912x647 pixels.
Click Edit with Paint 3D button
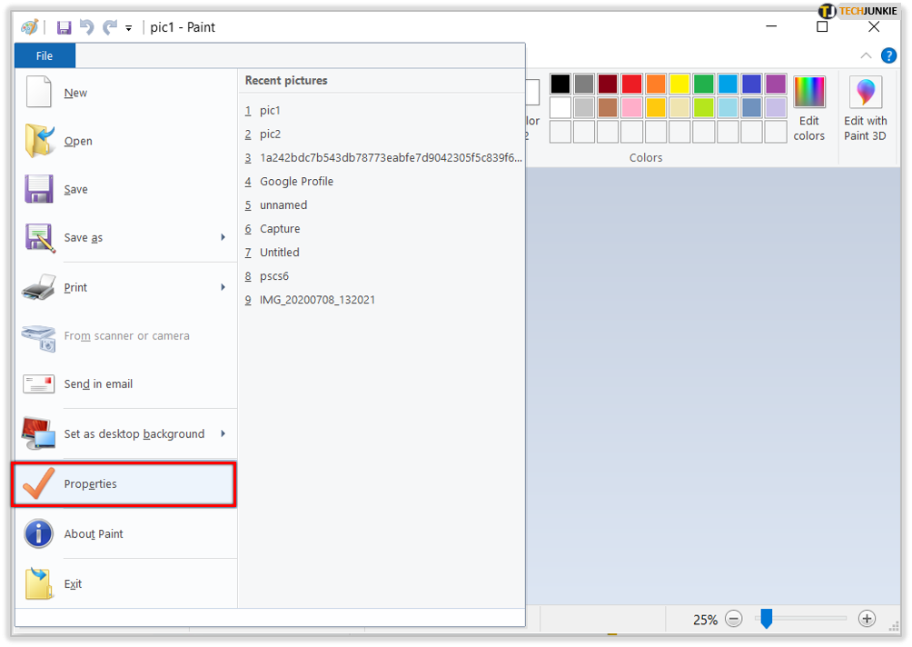(866, 109)
